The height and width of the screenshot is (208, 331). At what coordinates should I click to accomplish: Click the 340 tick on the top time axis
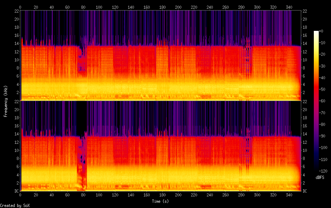tap(289, 7)
